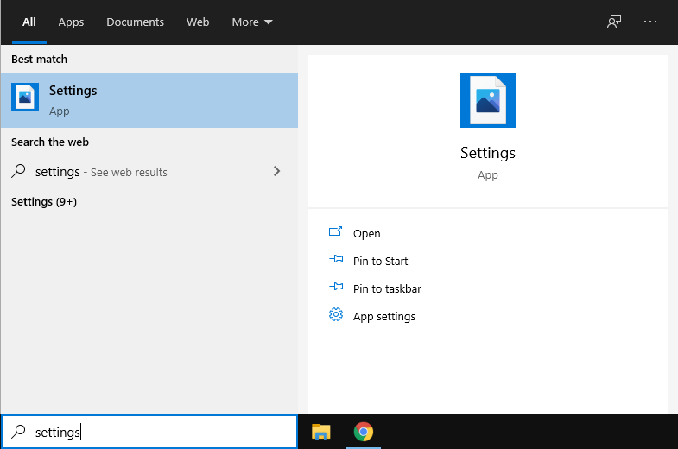The width and height of the screenshot is (678, 449).
Task: Switch to the All tab
Action: (x=29, y=22)
